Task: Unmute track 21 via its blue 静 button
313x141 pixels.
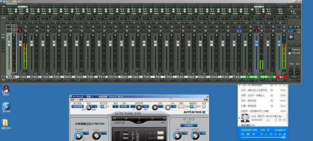Action: [239, 31]
